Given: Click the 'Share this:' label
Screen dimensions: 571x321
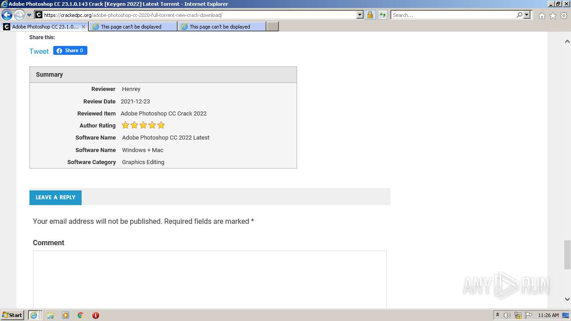Looking at the screenshot, I should (42, 37).
